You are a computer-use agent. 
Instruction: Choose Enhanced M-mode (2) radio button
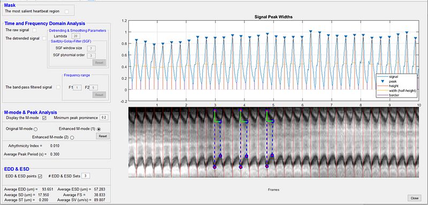(x=72, y=138)
